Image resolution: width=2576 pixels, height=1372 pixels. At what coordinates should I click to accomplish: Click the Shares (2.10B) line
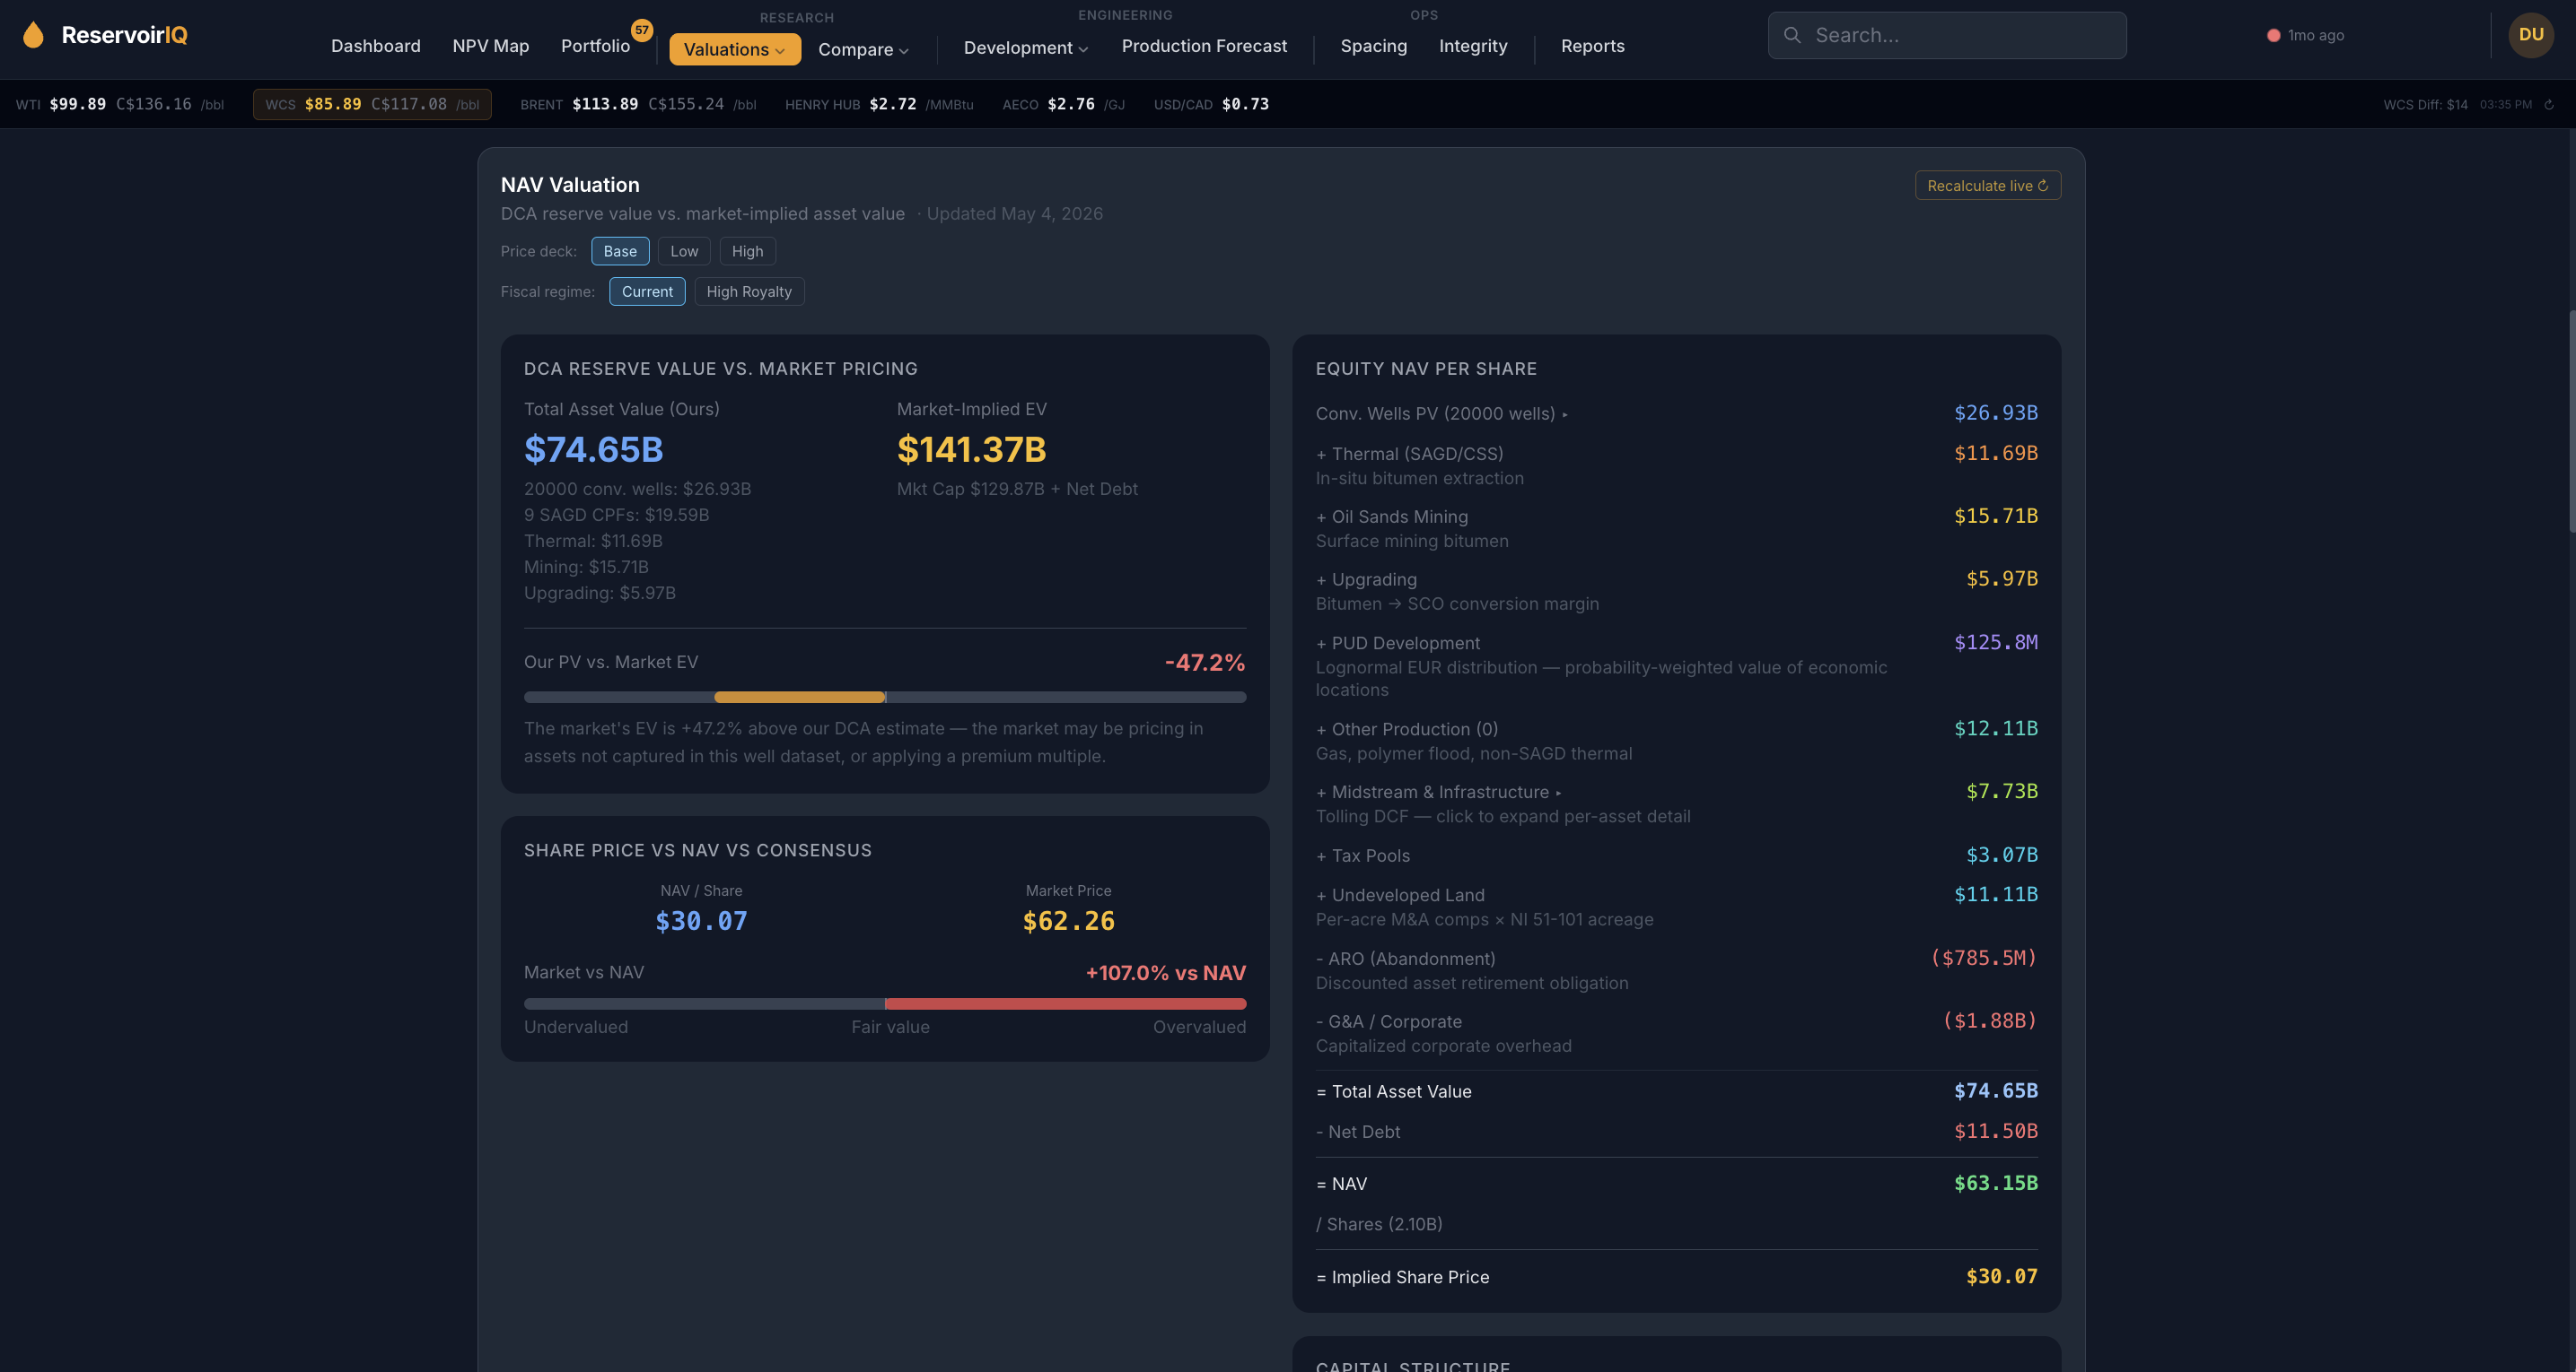[1379, 1225]
